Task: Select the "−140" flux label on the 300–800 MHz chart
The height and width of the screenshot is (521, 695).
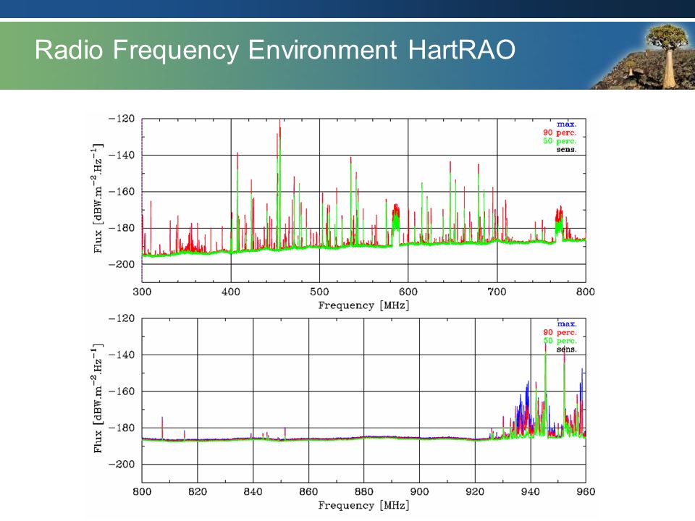Action: (122, 155)
